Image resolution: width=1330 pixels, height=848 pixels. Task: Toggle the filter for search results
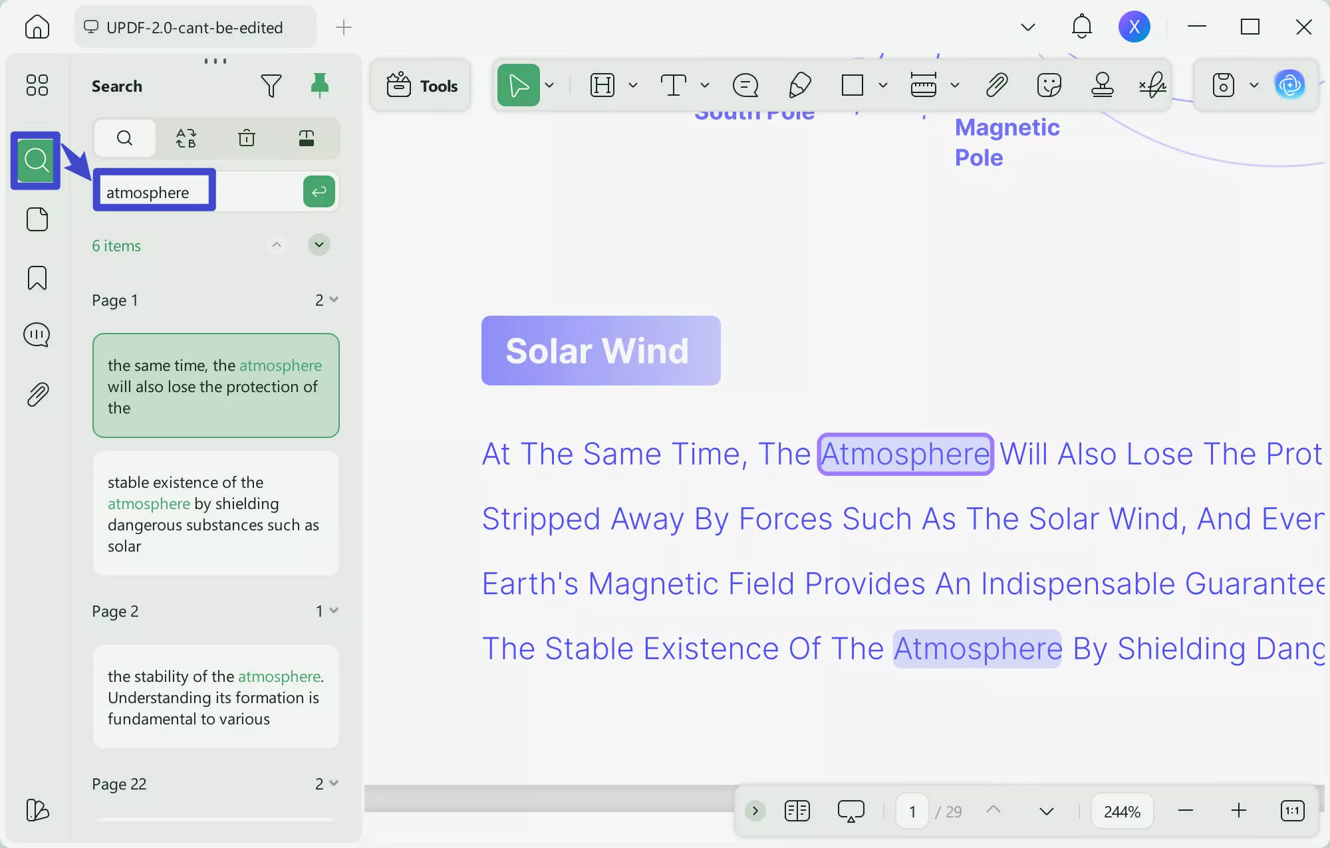coord(272,85)
